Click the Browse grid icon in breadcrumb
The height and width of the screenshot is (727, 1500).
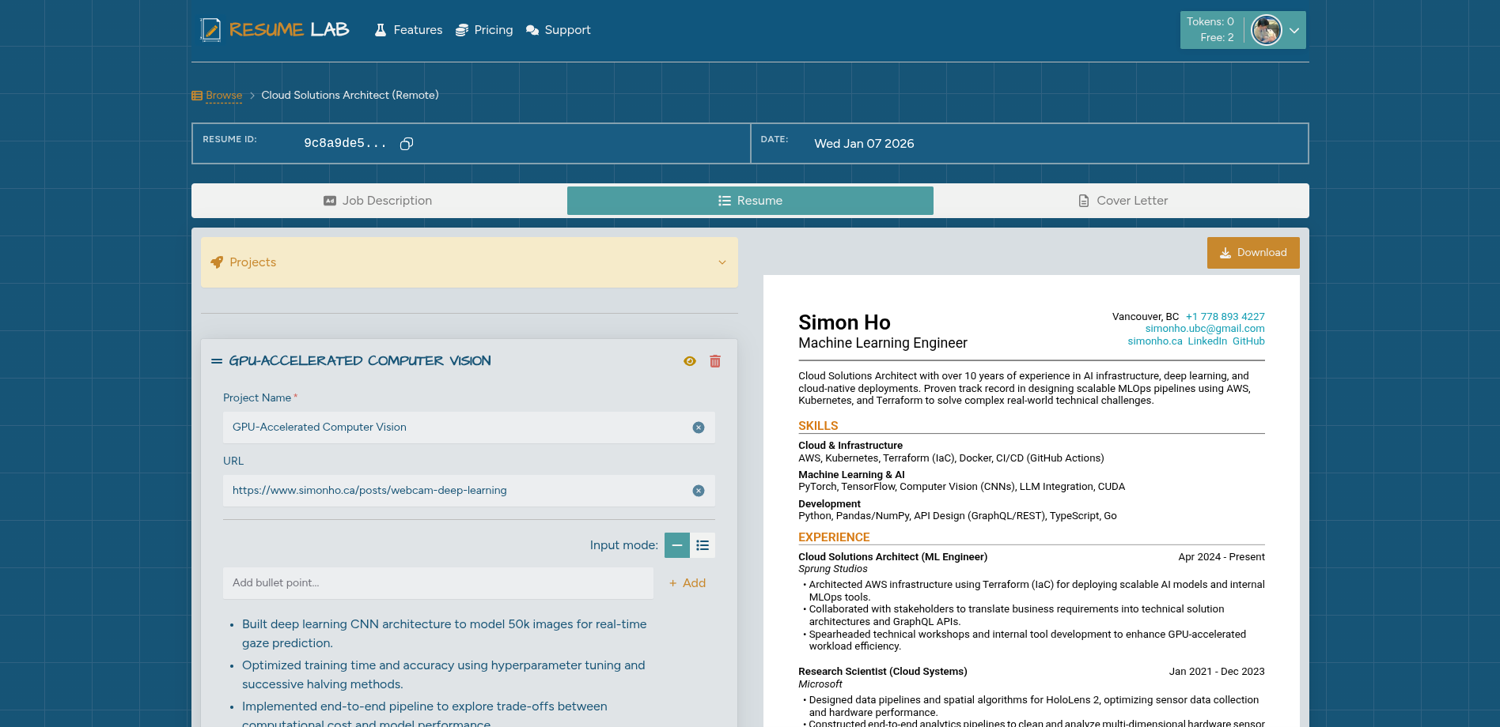coord(195,95)
